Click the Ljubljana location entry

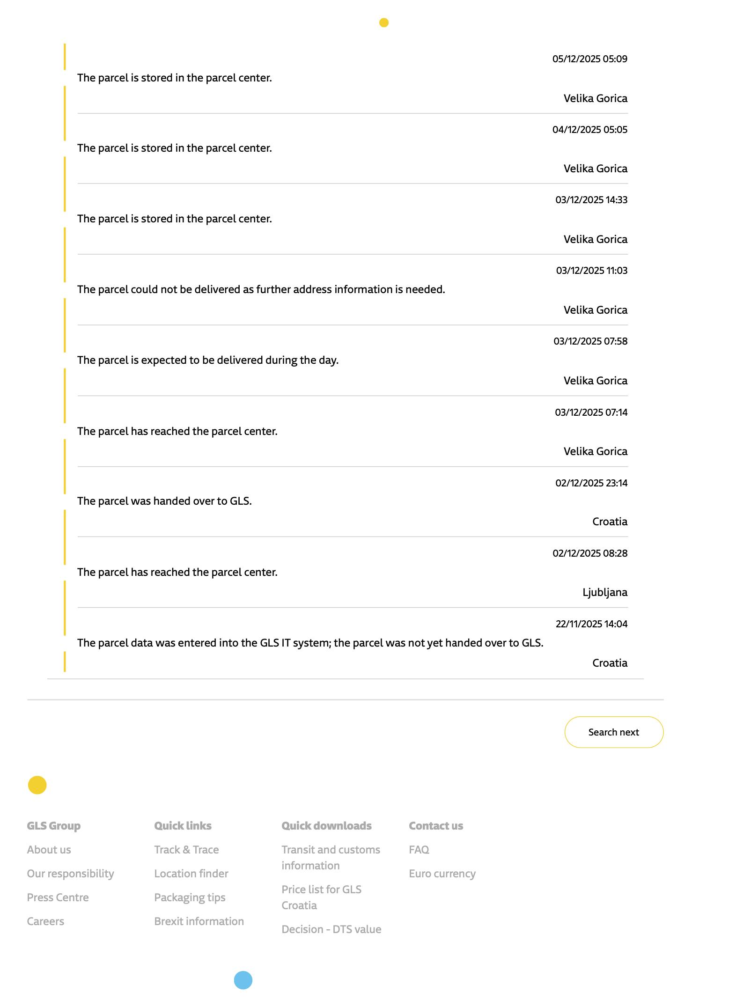[604, 592]
